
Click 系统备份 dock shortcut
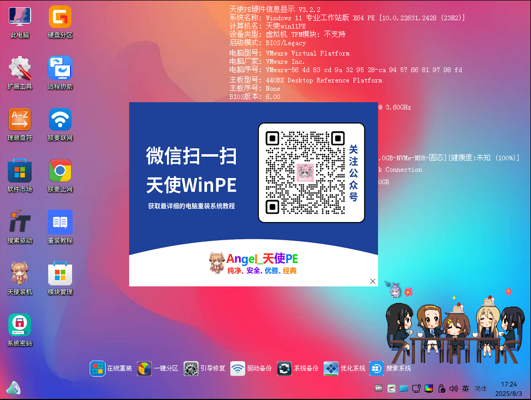[x=298, y=368]
